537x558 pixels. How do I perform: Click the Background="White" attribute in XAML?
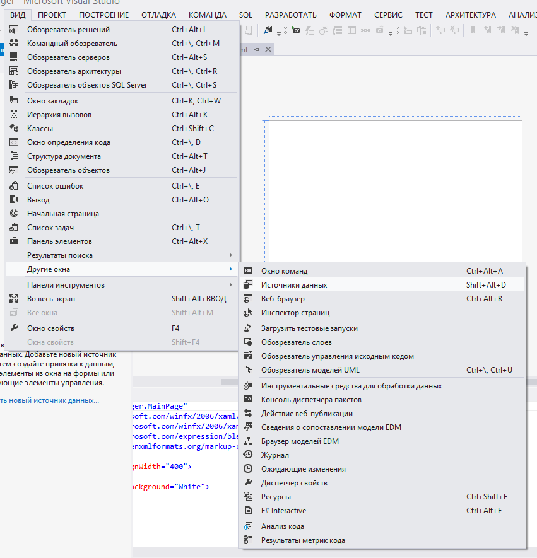click(170, 487)
